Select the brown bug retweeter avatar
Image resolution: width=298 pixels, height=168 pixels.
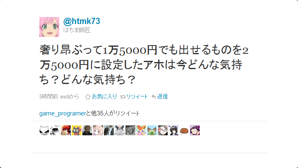click(184, 130)
